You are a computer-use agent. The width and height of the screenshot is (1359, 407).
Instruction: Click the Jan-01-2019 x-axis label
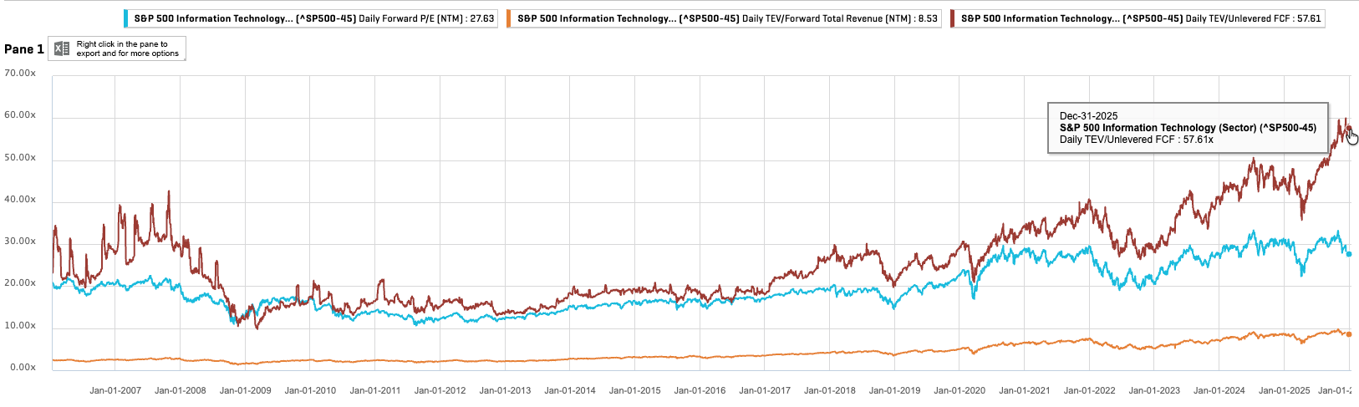click(894, 390)
